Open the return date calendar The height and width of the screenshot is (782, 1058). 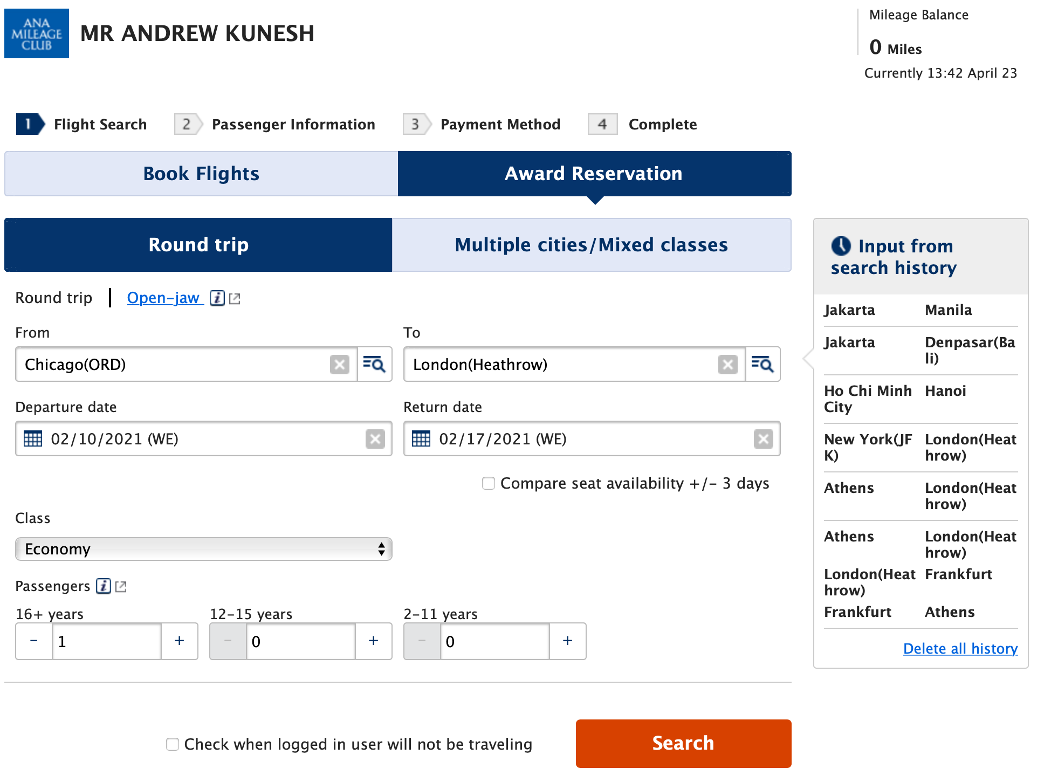pos(421,439)
